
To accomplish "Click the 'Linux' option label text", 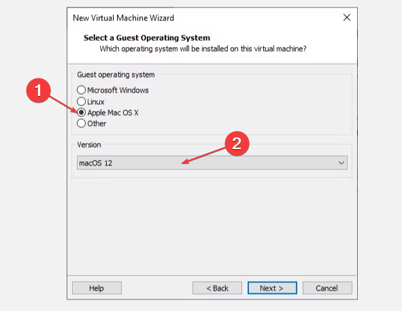I will (96, 102).
